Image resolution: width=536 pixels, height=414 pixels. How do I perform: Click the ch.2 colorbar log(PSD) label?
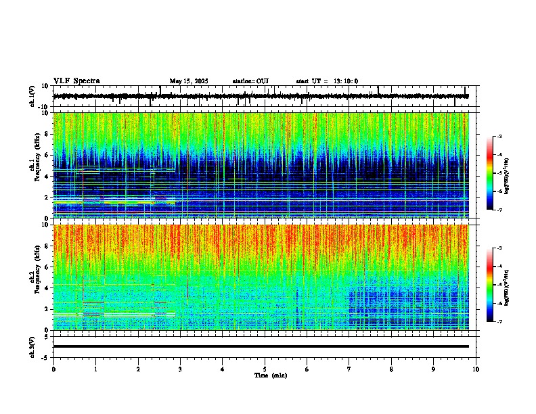(507, 287)
